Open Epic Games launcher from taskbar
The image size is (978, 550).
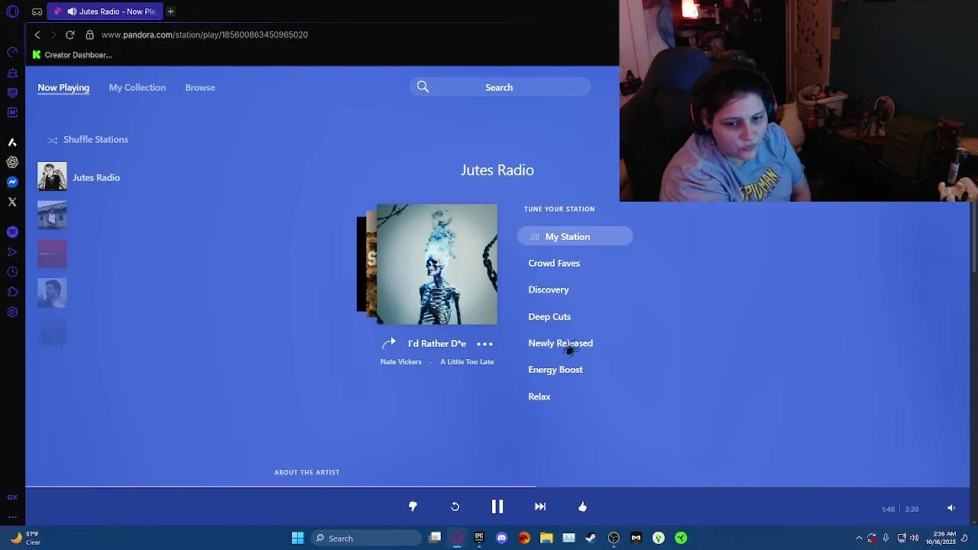pyautogui.click(x=479, y=538)
